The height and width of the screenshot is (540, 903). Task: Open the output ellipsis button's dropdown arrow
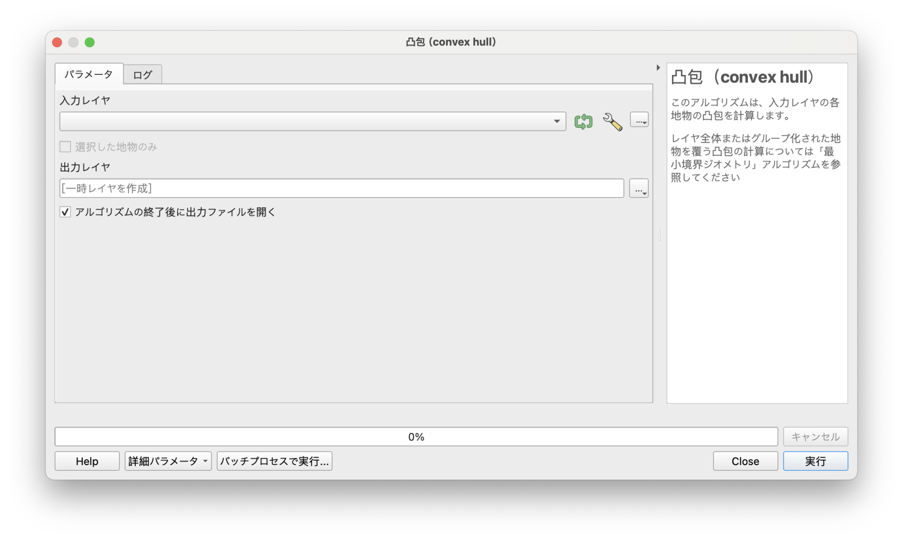pos(644,193)
